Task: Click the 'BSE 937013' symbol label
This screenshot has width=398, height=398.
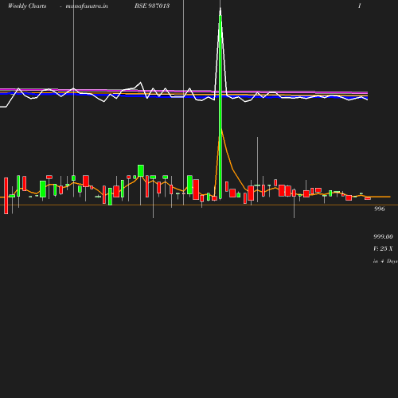Action: 152,6
